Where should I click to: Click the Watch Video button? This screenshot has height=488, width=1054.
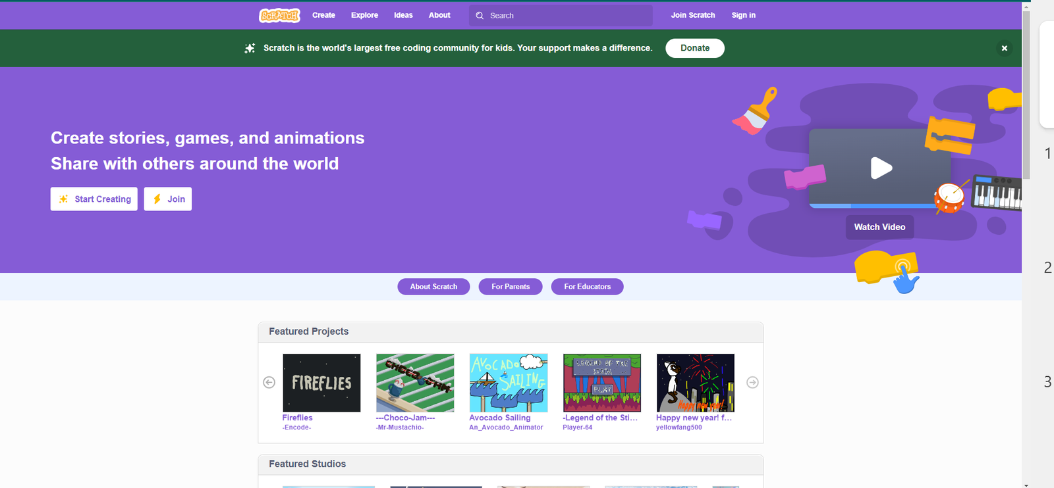click(x=879, y=227)
